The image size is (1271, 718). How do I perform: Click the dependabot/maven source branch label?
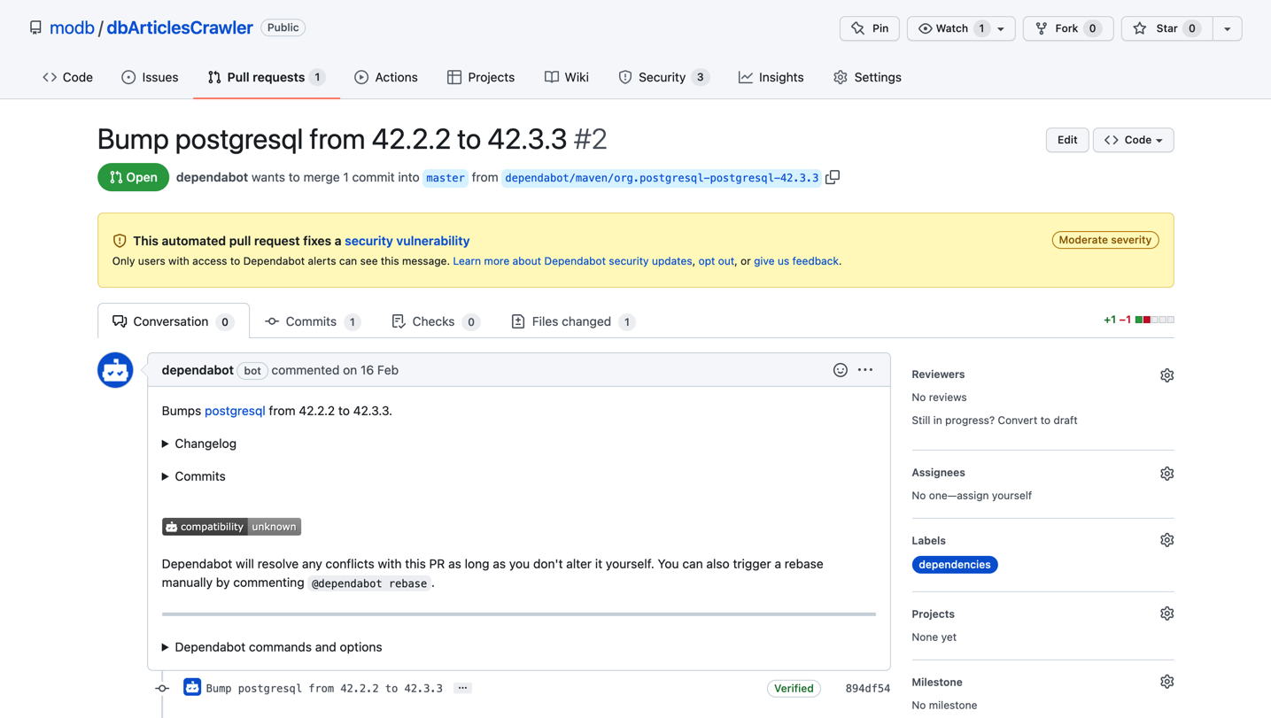(662, 178)
